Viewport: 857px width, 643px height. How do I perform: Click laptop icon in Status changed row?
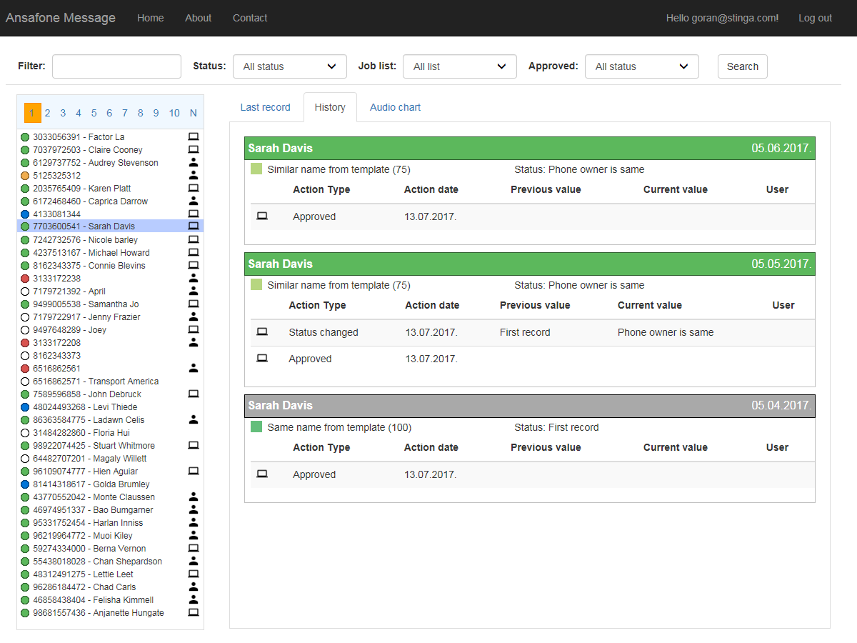(262, 332)
